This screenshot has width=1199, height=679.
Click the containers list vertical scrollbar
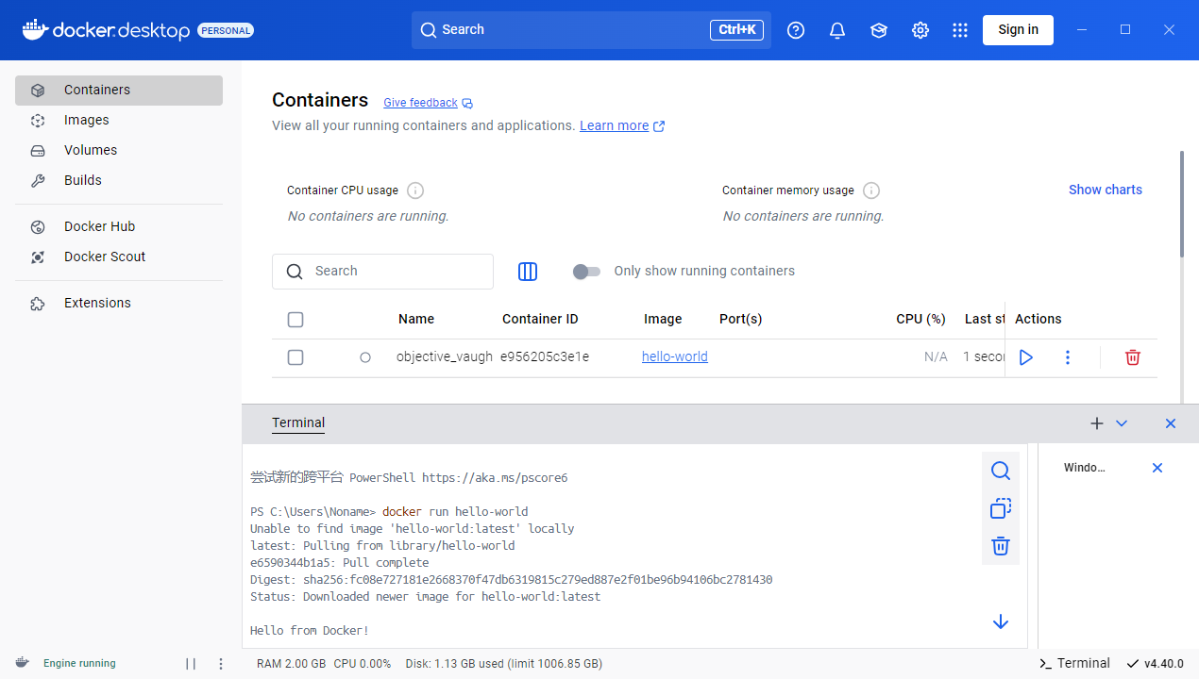pyautogui.click(x=1181, y=204)
